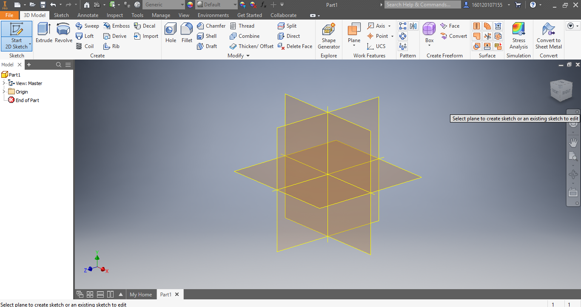
Task: Select the Emboss tool
Action: coord(117,26)
